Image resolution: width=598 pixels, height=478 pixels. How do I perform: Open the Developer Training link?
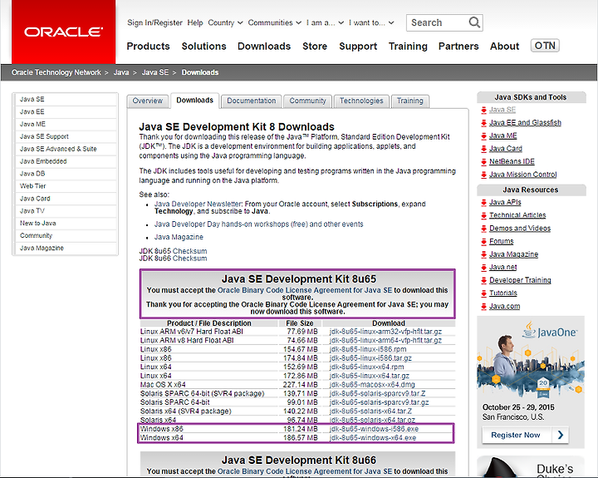[520, 281]
